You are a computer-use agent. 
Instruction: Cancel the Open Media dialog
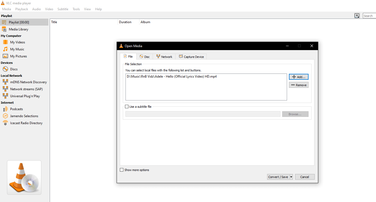pos(305,177)
